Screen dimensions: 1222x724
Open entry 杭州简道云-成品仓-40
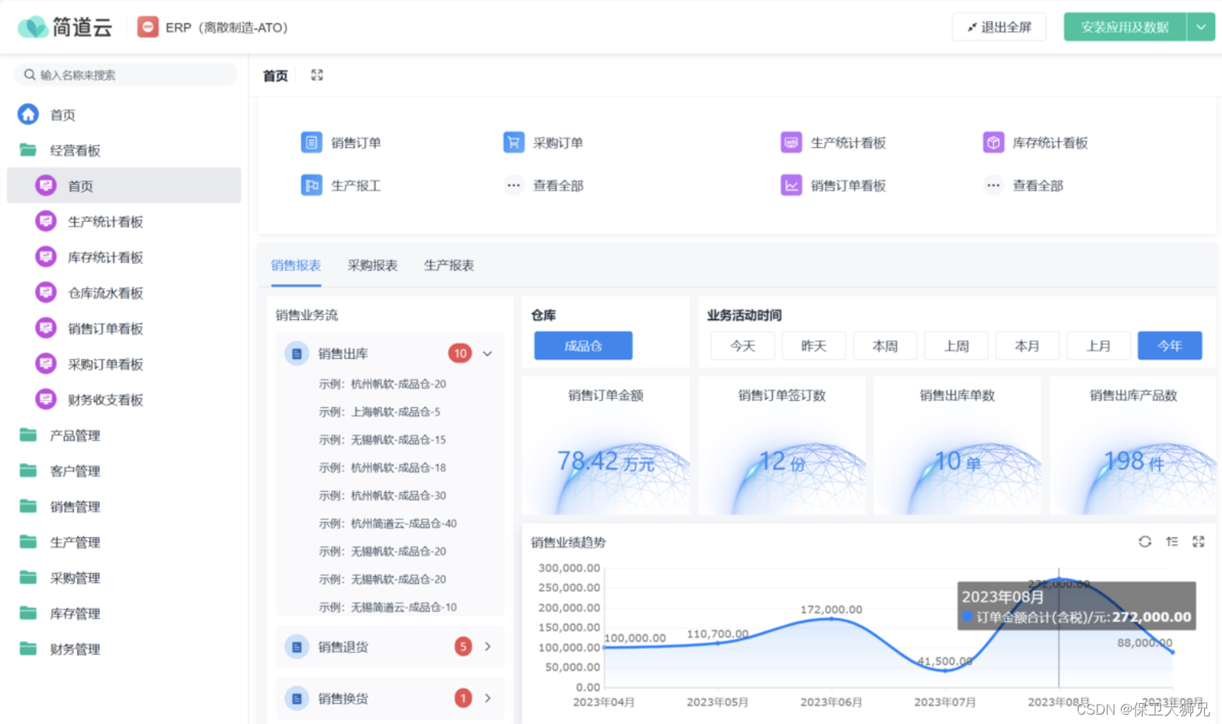[388, 524]
